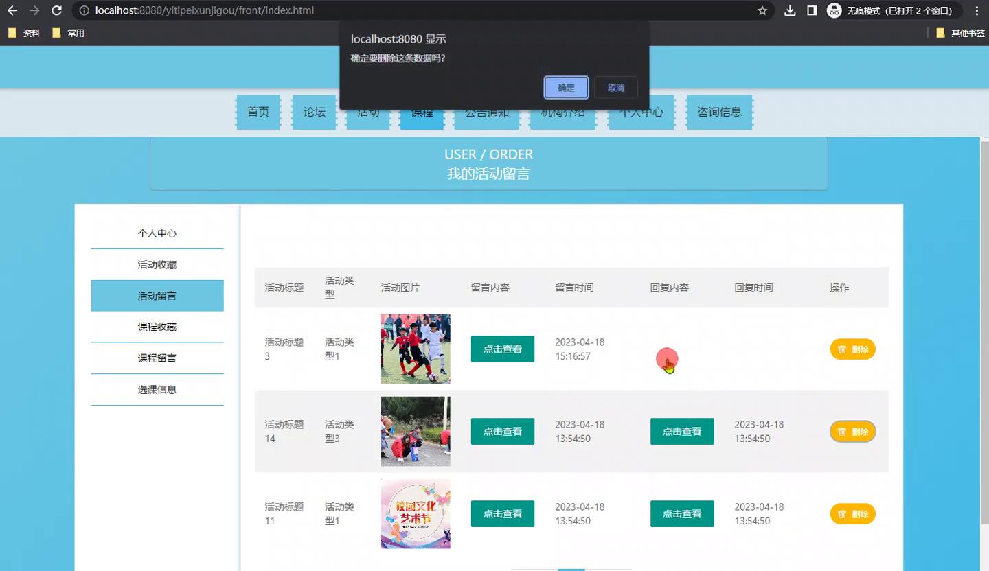This screenshot has height=571, width=989.
Task: Click the 活动标题14 cell
Action: (284, 432)
